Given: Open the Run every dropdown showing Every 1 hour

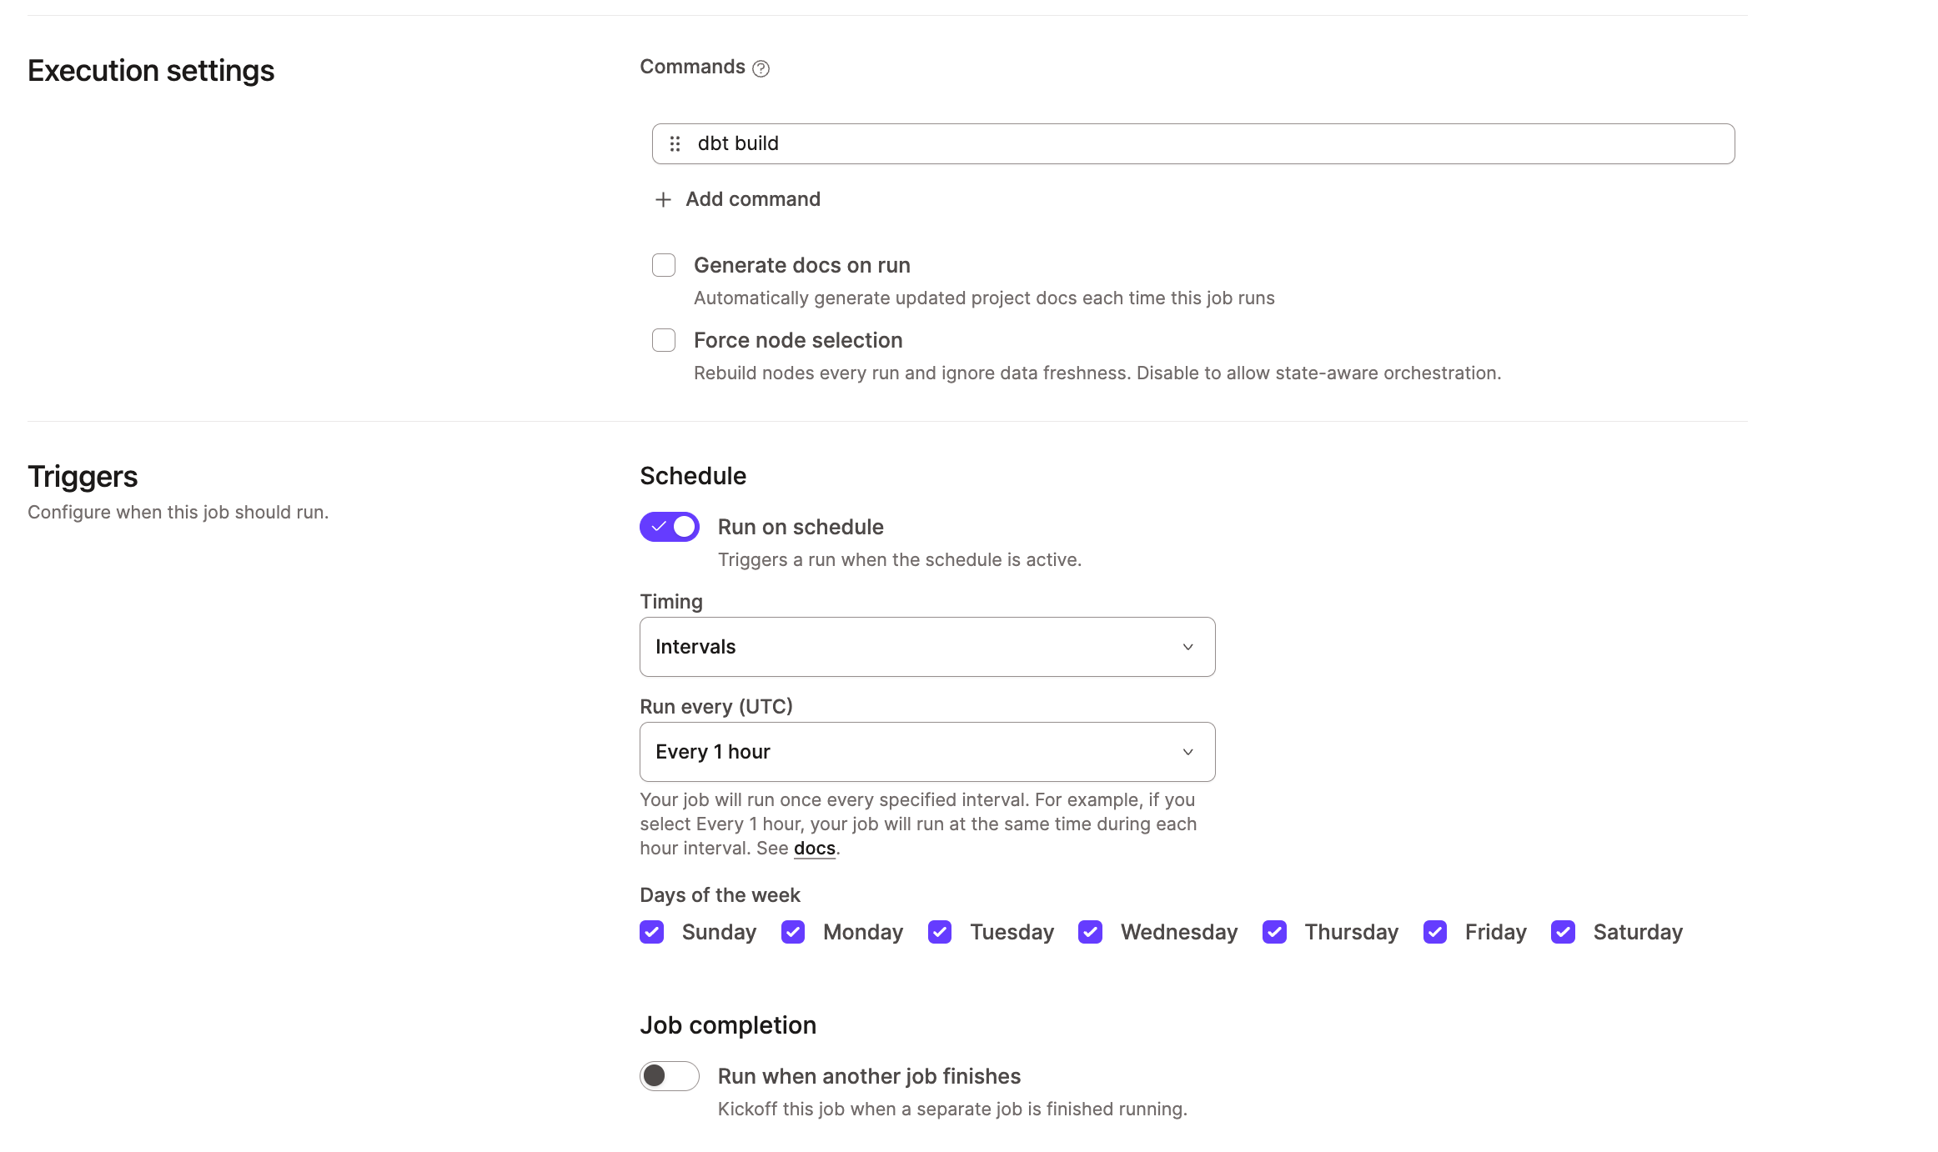Looking at the screenshot, I should 926,751.
